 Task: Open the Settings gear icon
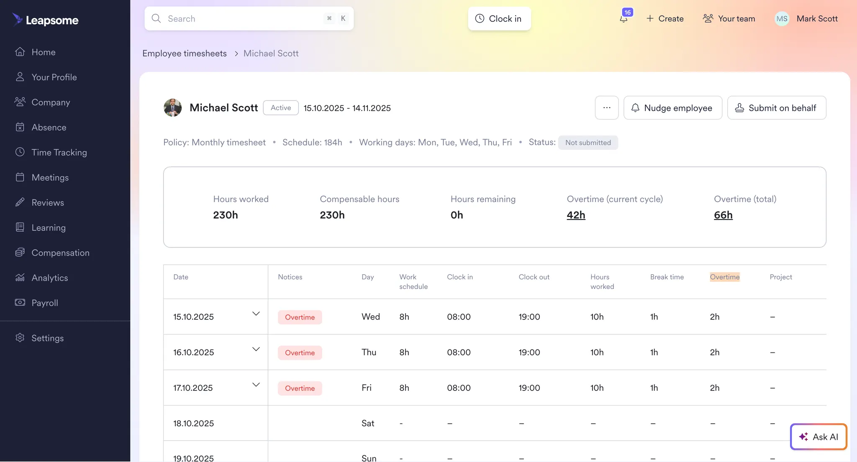pyautogui.click(x=20, y=338)
